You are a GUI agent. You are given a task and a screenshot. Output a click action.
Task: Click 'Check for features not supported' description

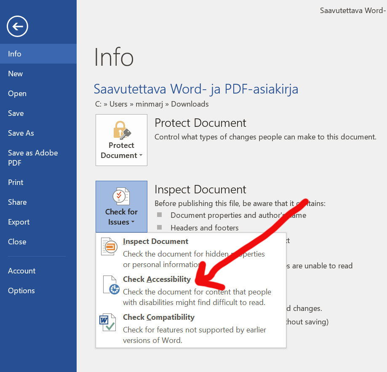[195, 335]
